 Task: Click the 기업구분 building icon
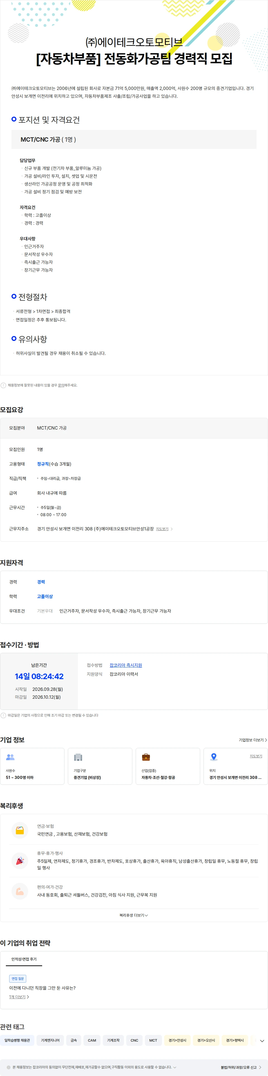pos(78,757)
